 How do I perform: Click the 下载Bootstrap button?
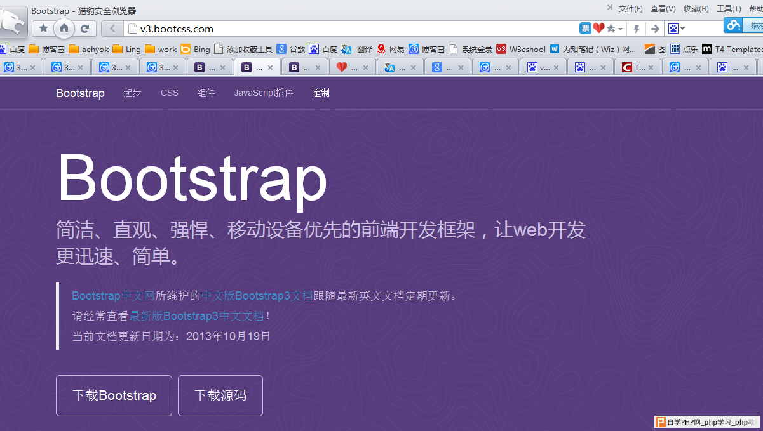[x=114, y=395]
